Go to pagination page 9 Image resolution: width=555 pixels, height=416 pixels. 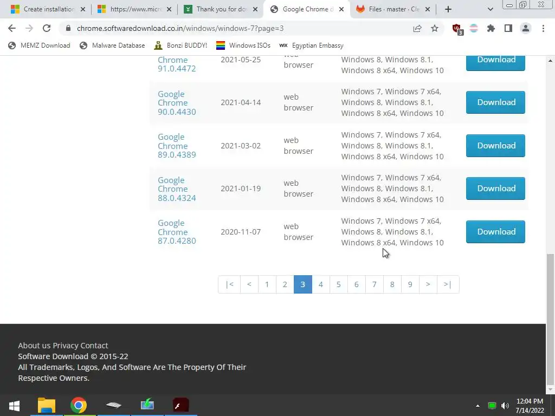[x=410, y=284]
